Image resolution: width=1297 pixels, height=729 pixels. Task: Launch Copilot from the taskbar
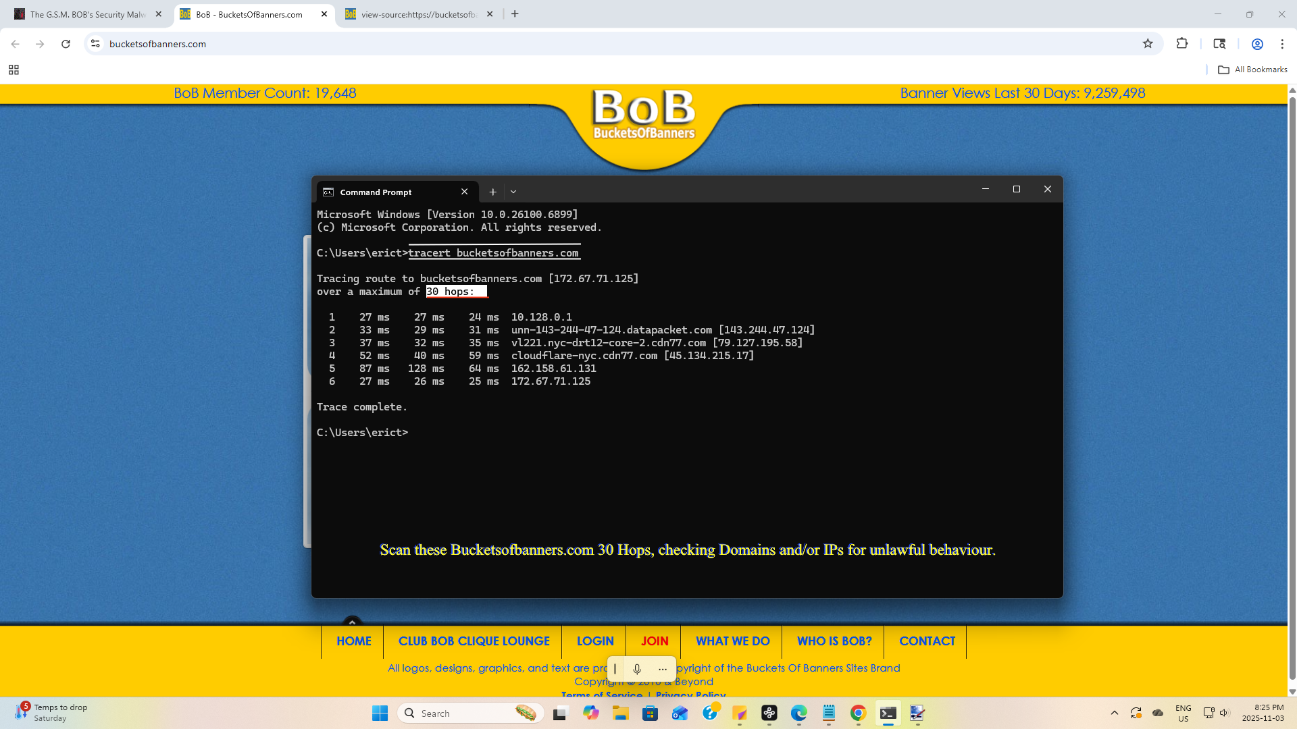591,713
